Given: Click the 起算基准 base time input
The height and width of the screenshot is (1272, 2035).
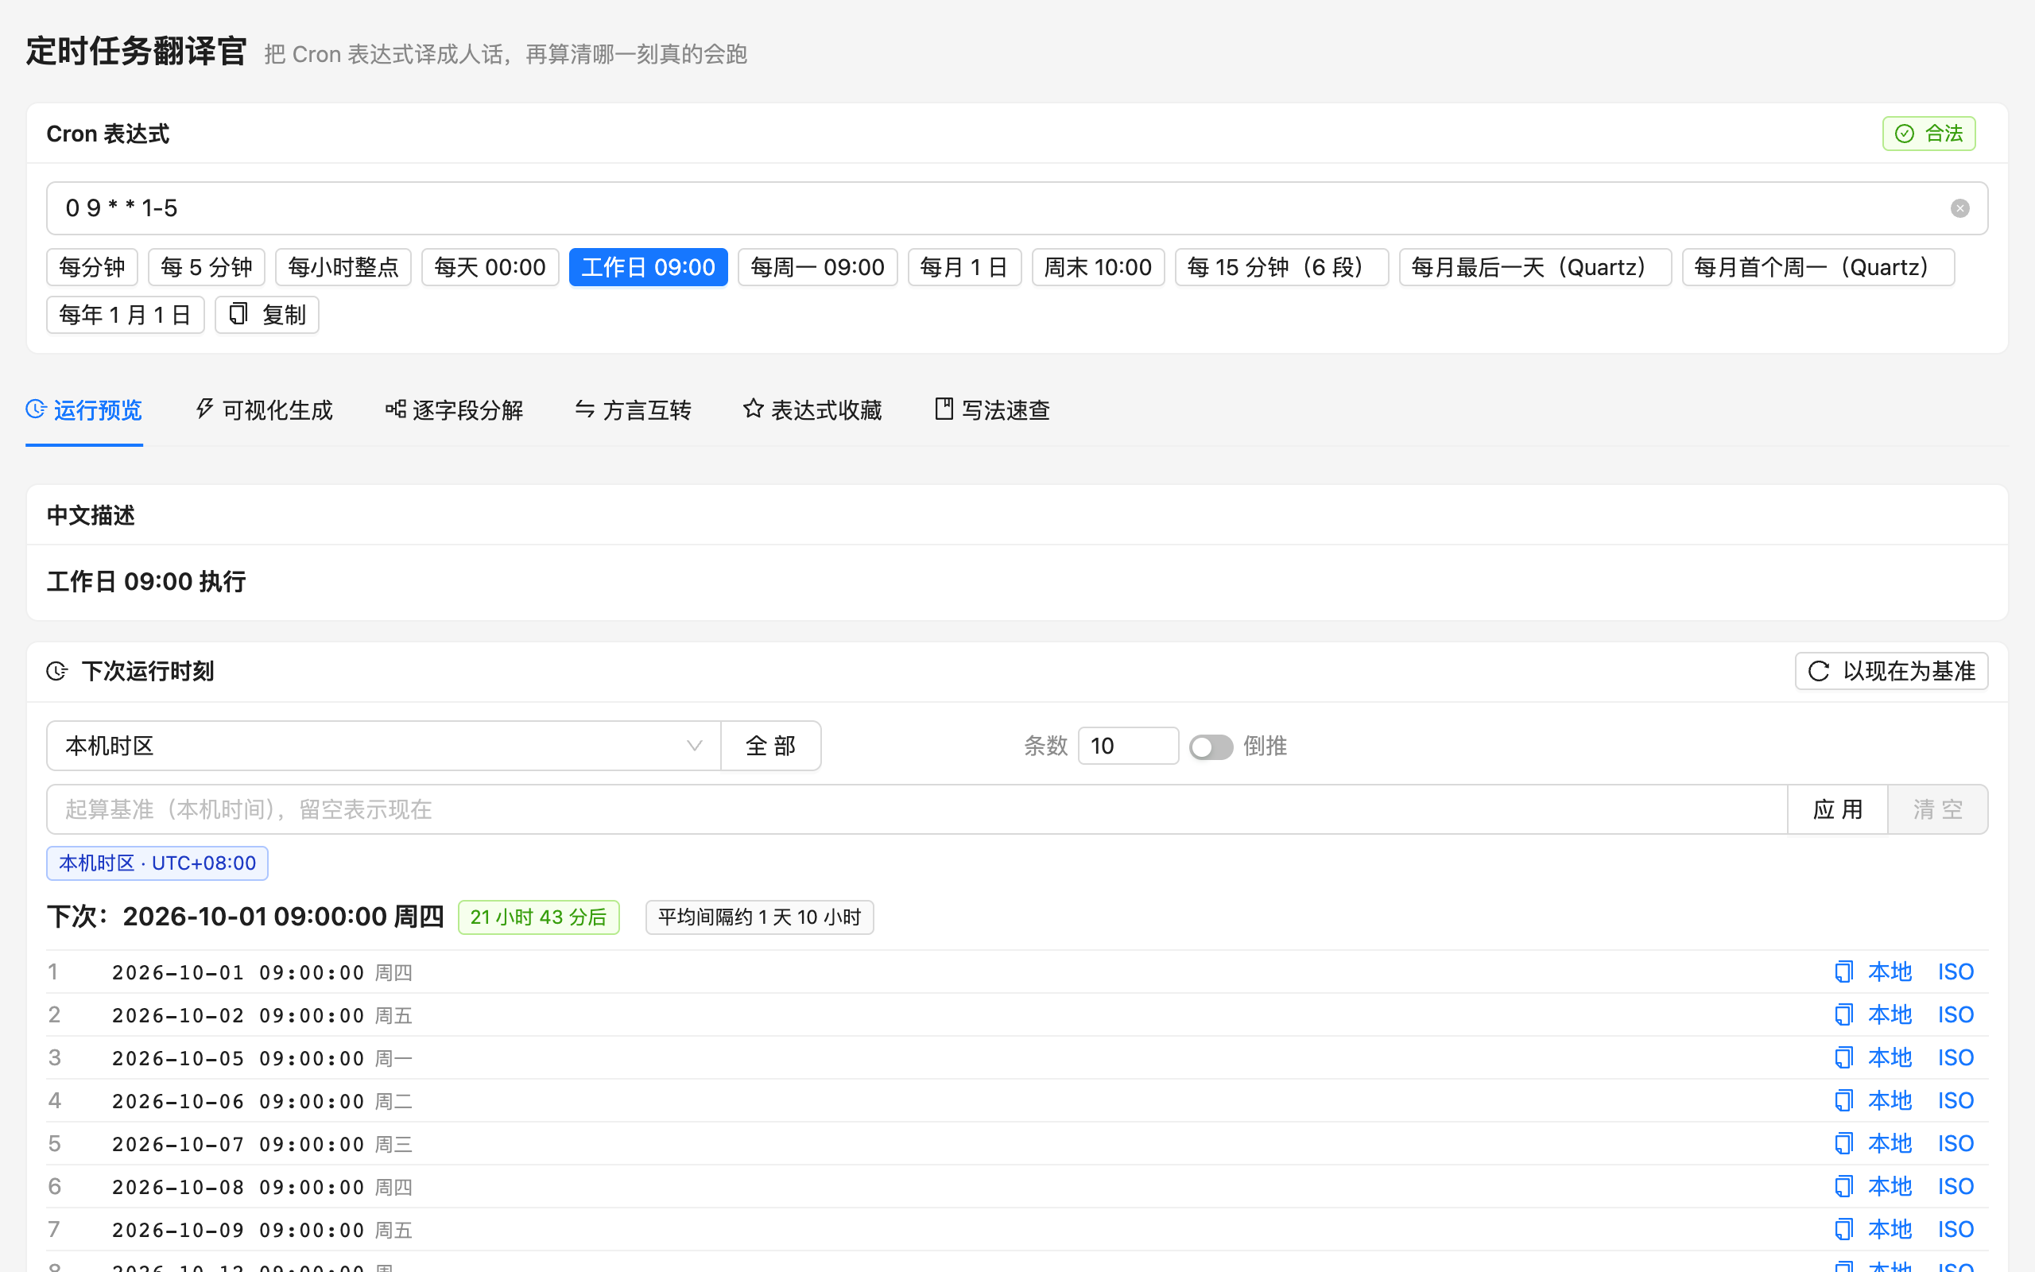Looking at the screenshot, I should coord(917,809).
